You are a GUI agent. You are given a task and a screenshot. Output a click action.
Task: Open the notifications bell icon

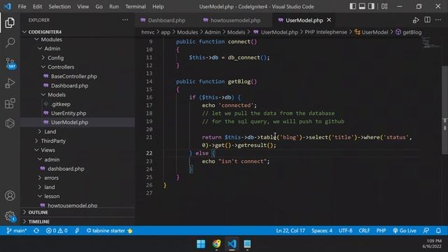click(438, 230)
